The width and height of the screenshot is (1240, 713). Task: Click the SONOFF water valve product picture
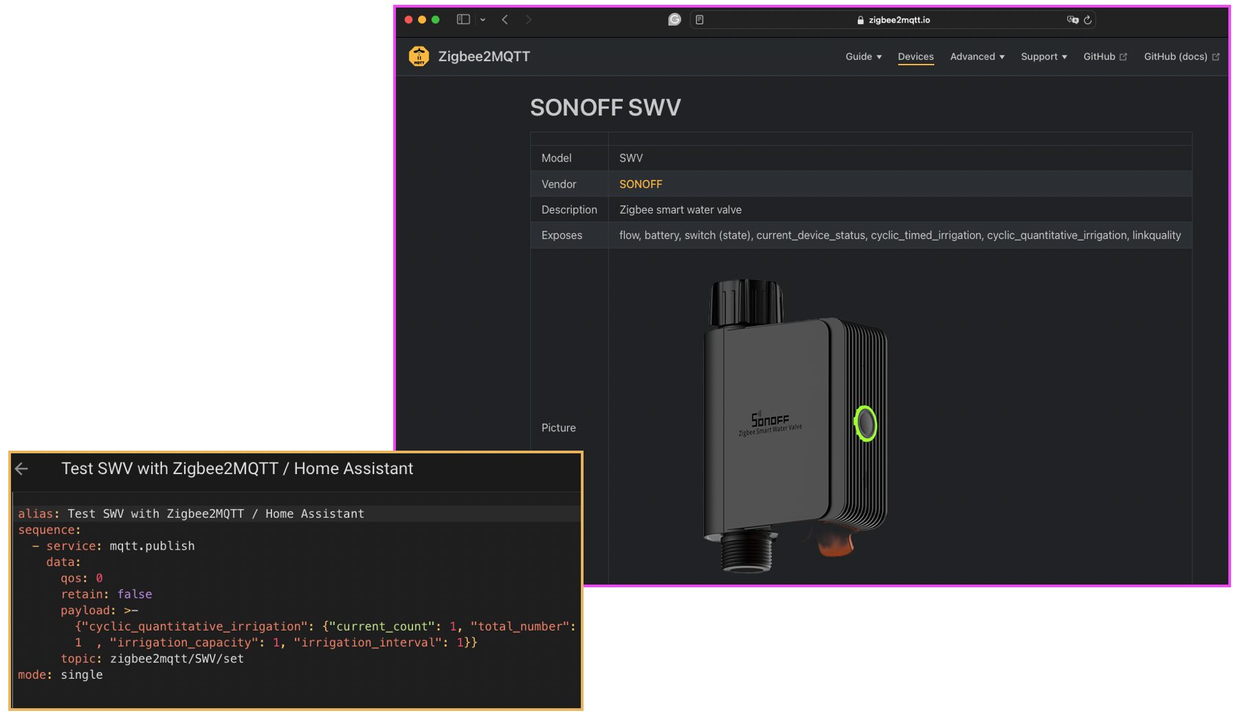(x=795, y=426)
